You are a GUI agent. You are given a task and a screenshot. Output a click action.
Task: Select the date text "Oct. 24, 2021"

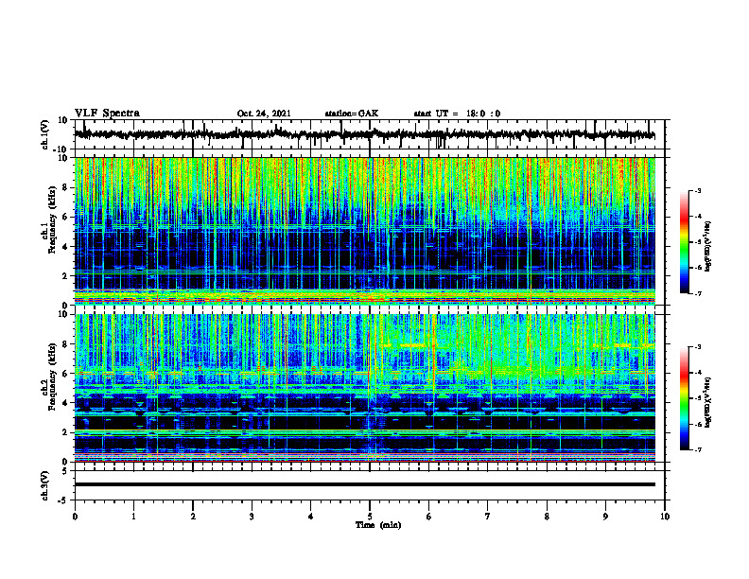[x=264, y=114]
